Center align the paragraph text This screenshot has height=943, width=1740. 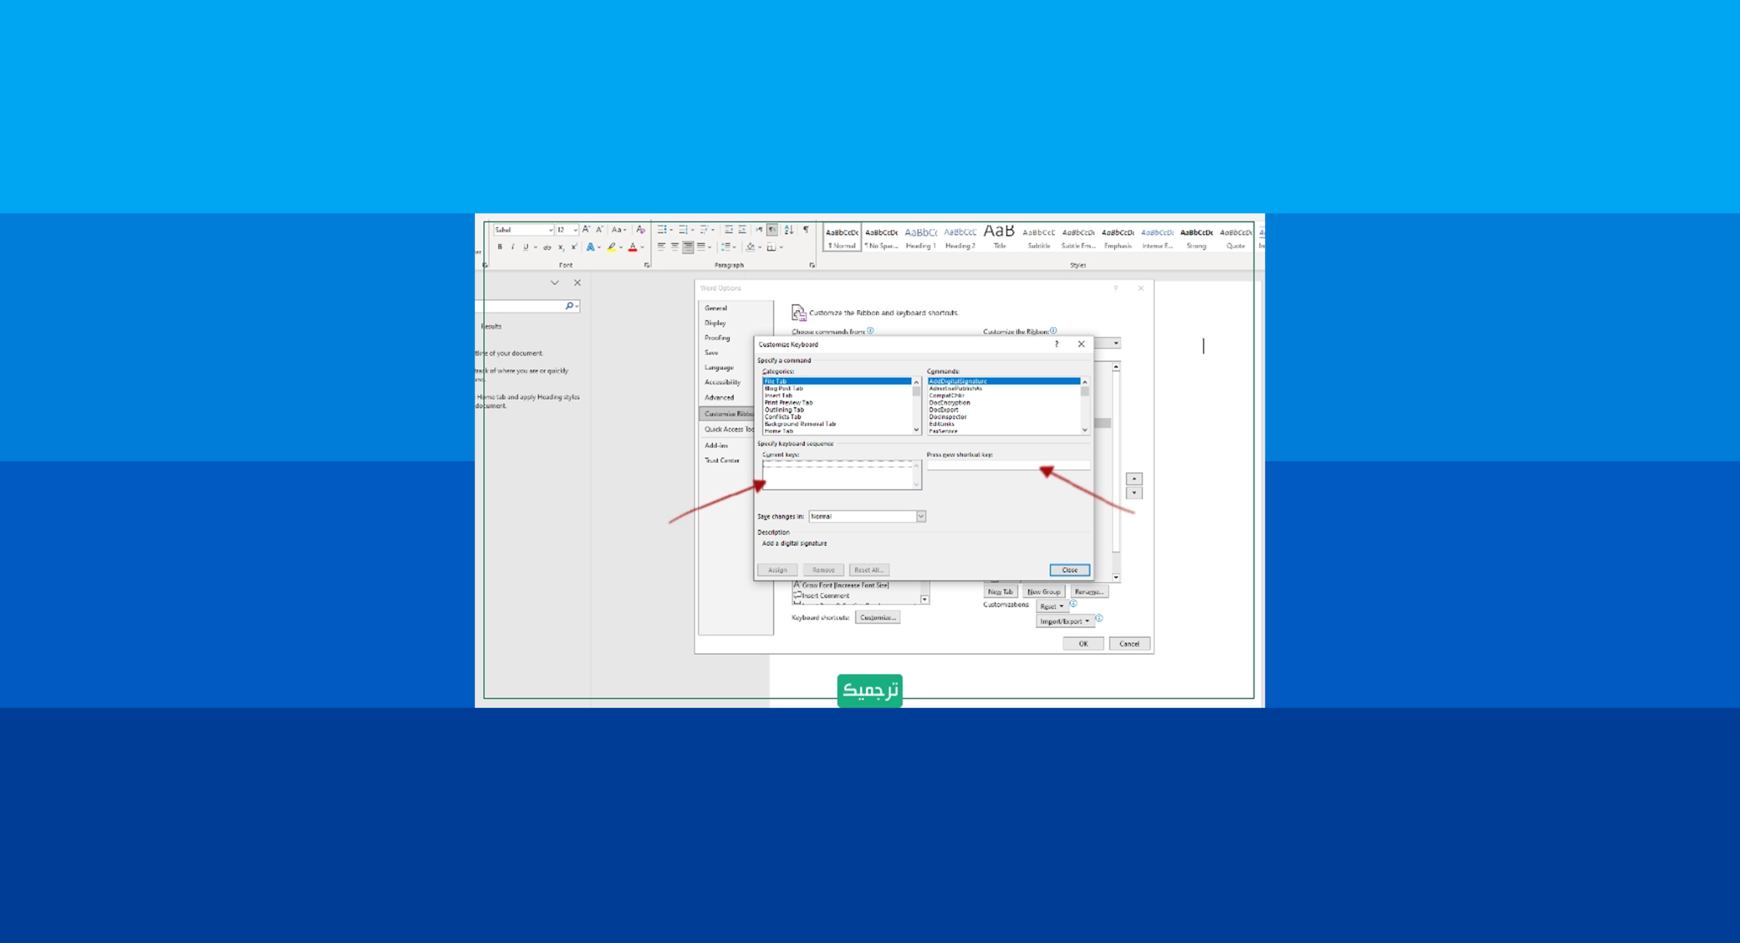click(x=674, y=247)
